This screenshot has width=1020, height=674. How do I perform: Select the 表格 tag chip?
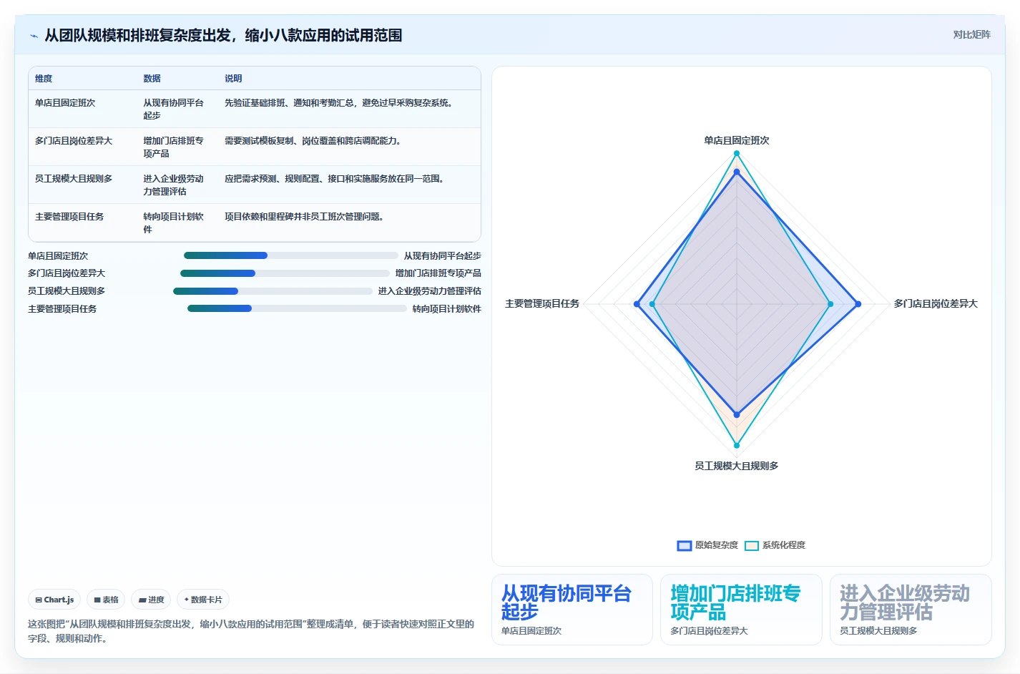coord(106,600)
